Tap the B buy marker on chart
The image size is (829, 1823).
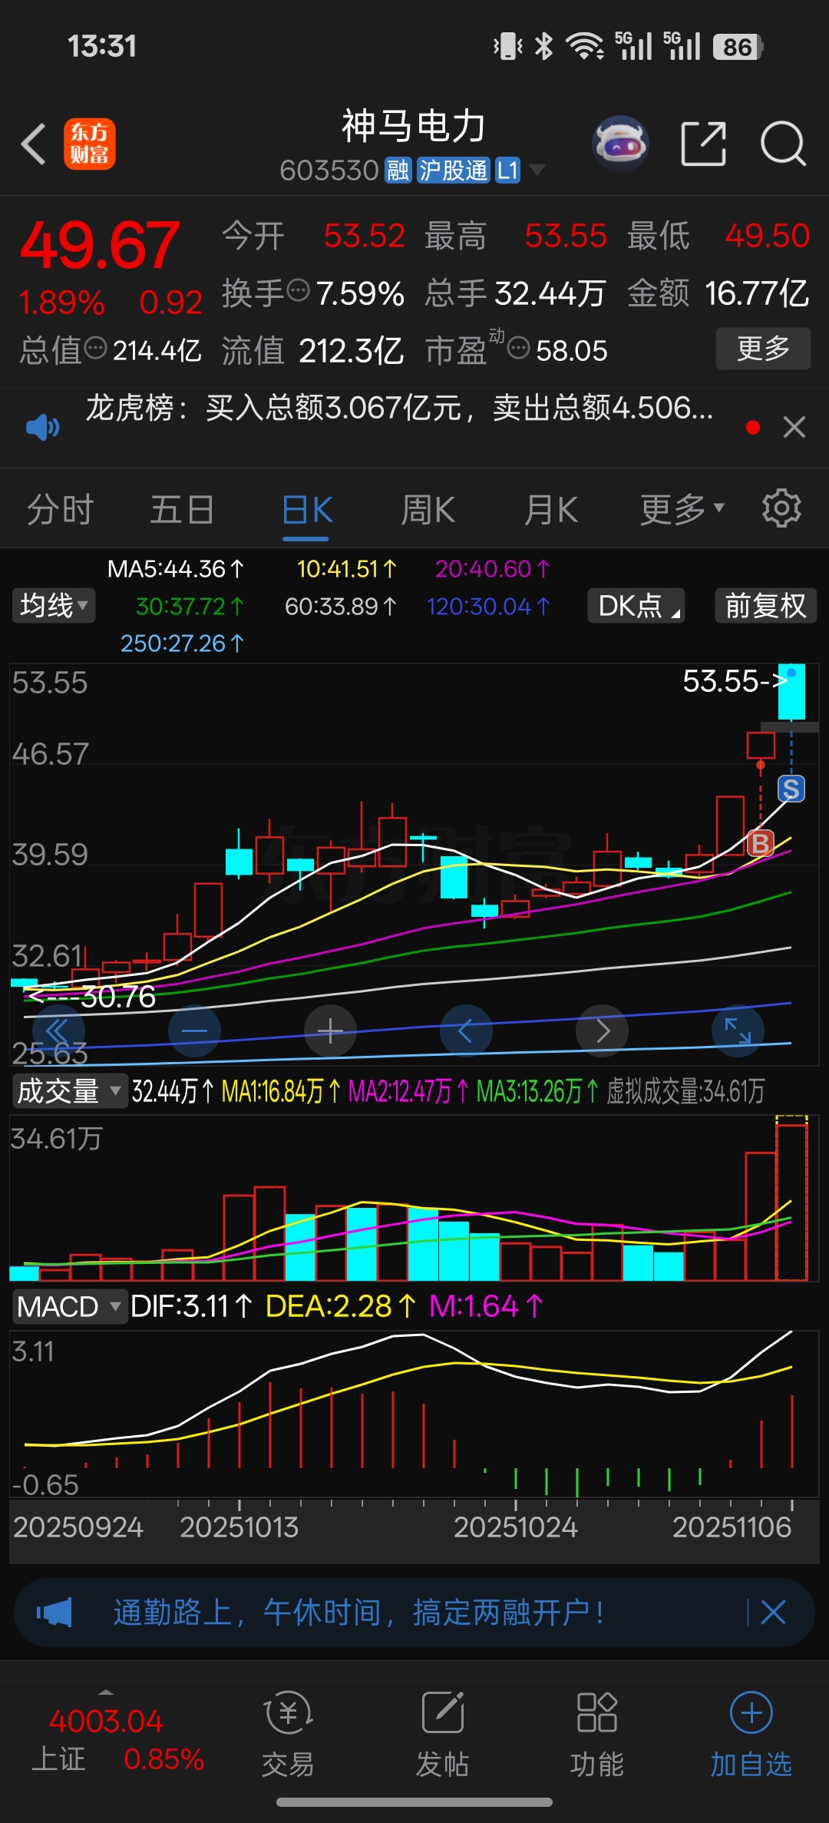click(x=761, y=843)
